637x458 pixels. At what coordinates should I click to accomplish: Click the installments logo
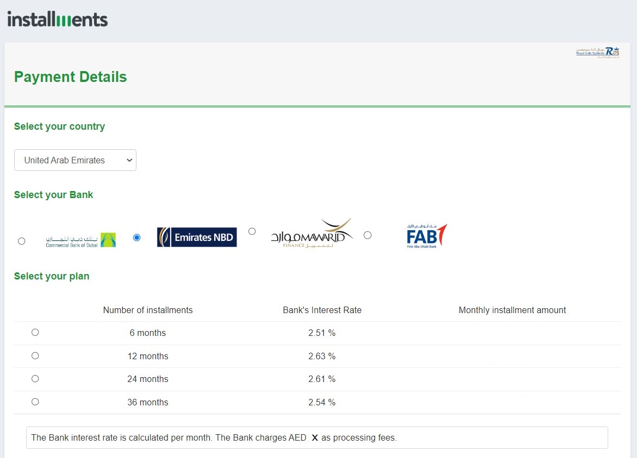point(58,20)
